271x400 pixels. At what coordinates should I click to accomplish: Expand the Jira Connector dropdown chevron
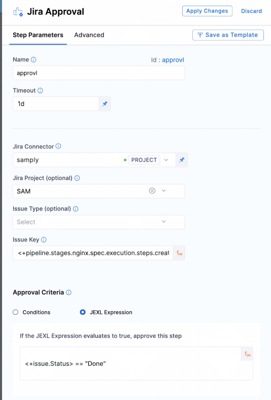[166, 160]
